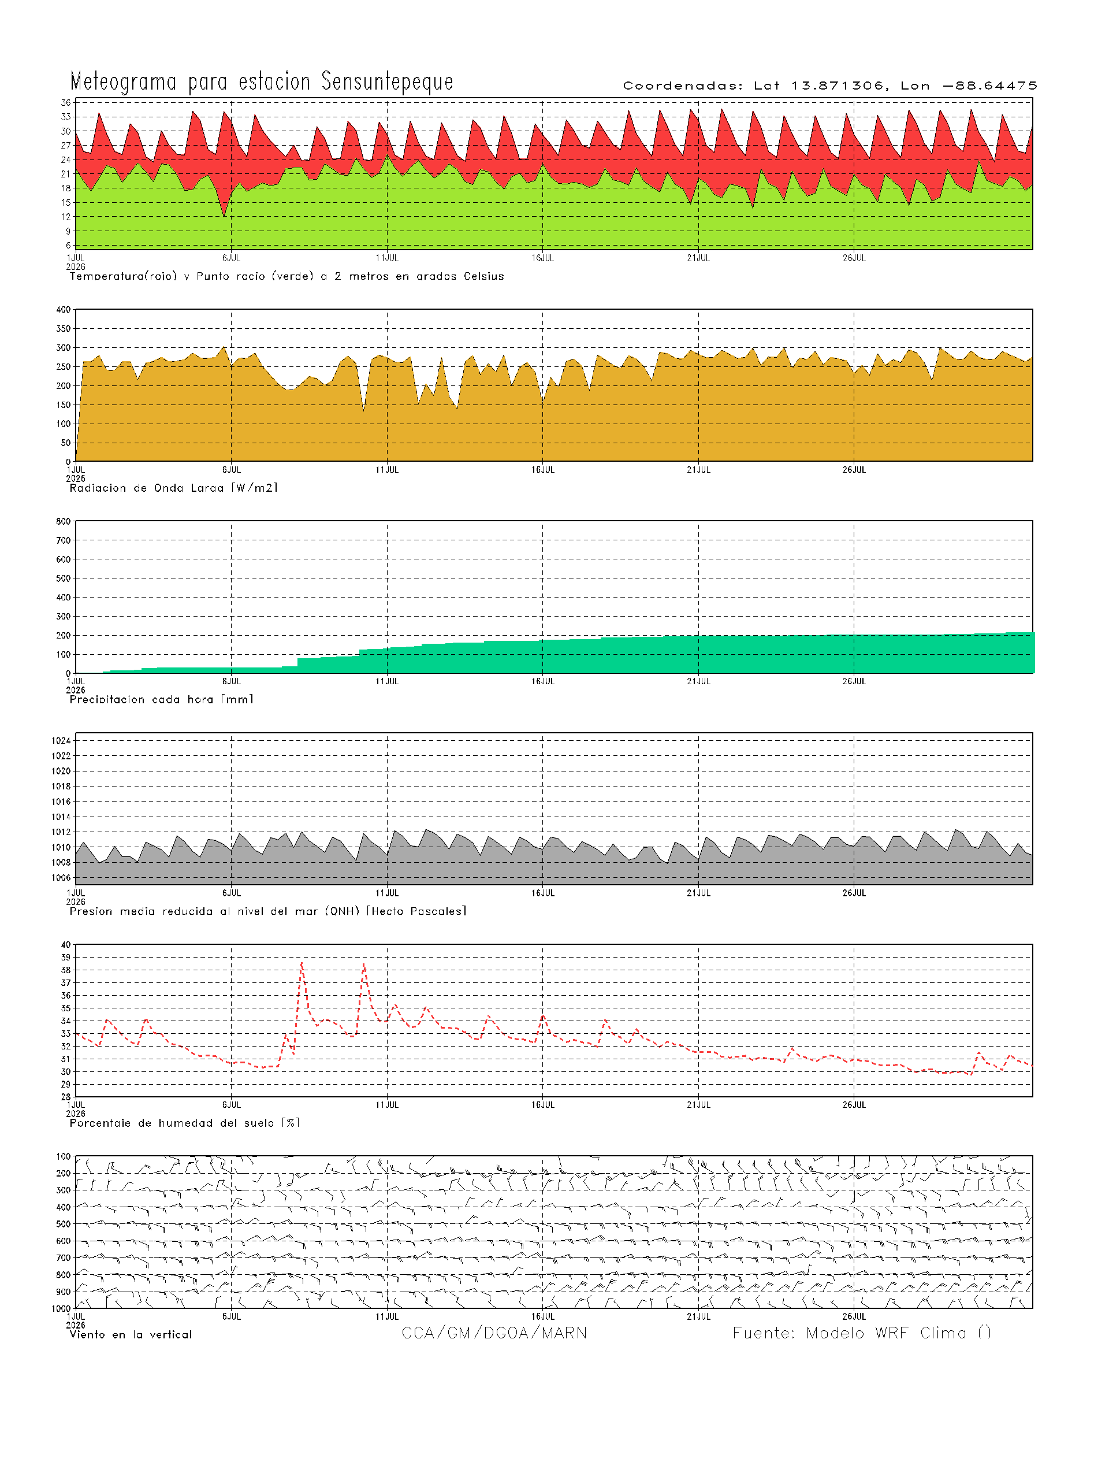
Task: Click the Viento en la vertical caption
Action: coord(131,1334)
